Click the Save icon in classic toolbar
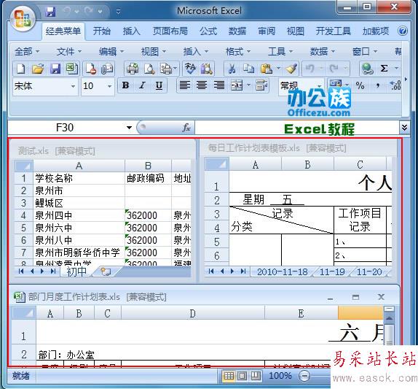The height and width of the screenshot is (389, 418). point(55,69)
